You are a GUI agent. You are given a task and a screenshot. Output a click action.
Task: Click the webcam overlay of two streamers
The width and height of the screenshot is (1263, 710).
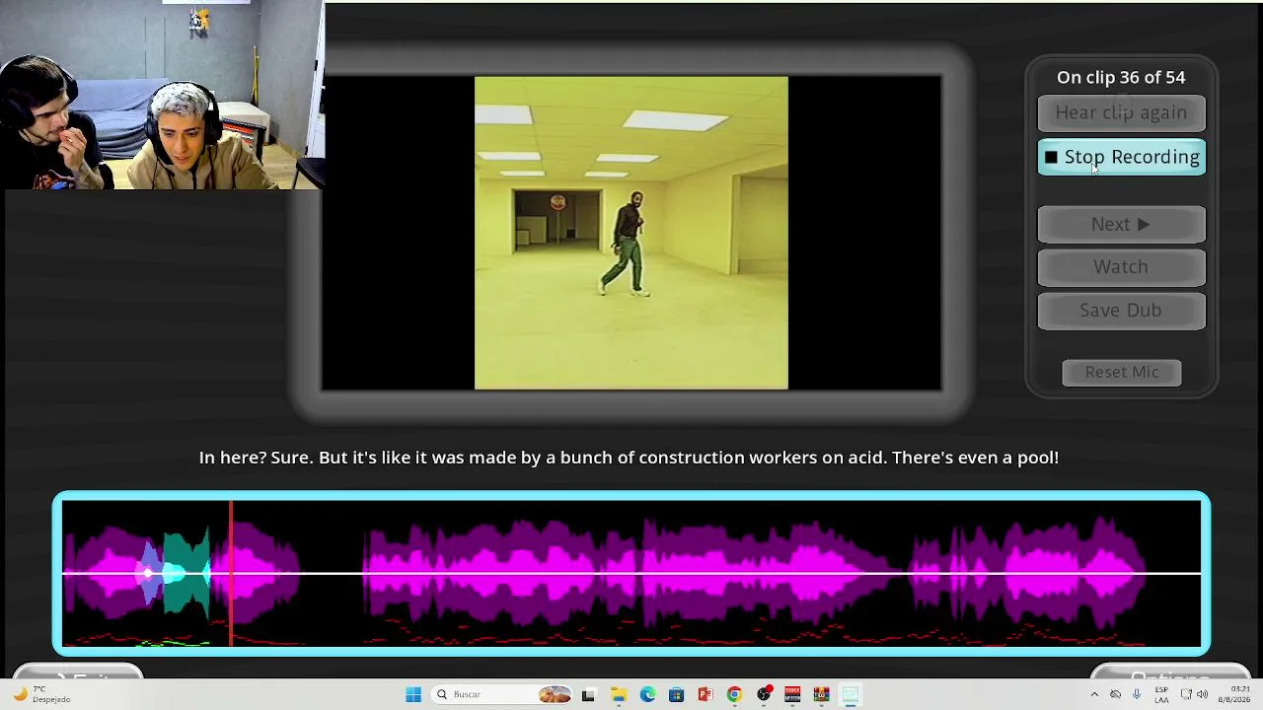pyautogui.click(x=162, y=95)
